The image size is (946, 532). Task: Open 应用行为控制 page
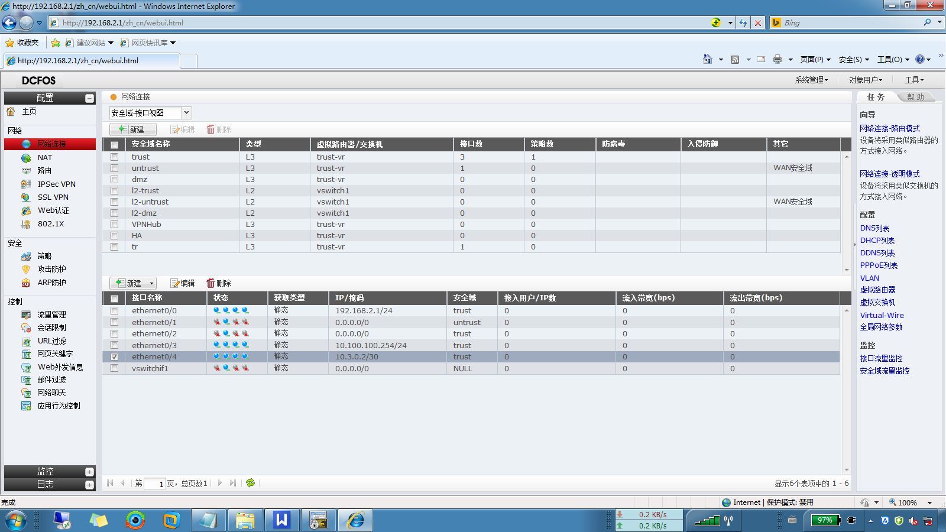[59, 406]
